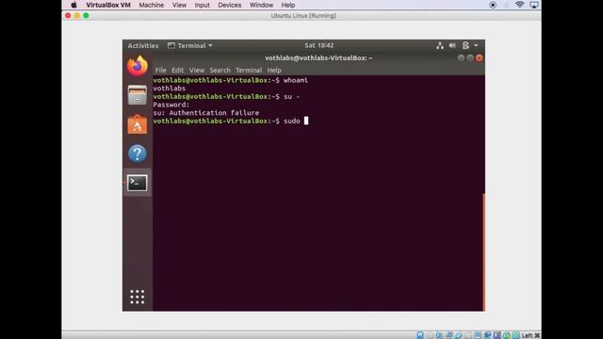Open the Files manager in dock

tap(138, 95)
